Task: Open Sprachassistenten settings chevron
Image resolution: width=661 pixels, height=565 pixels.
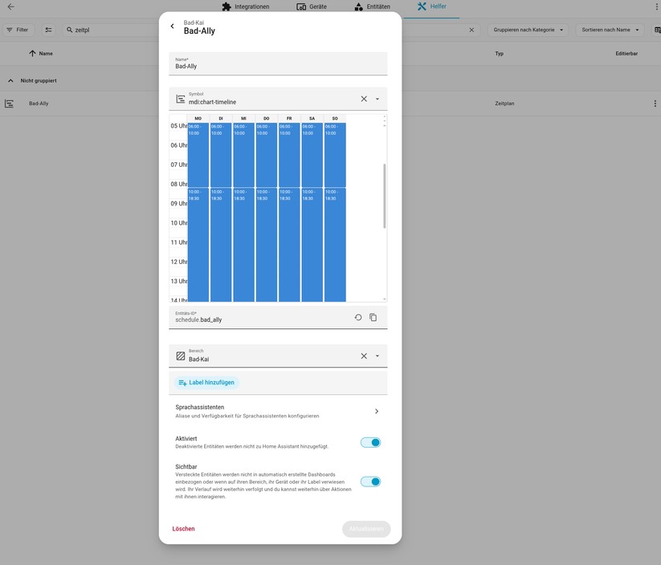Action: [377, 411]
